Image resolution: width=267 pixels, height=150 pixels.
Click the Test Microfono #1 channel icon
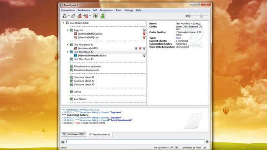pos(71,45)
